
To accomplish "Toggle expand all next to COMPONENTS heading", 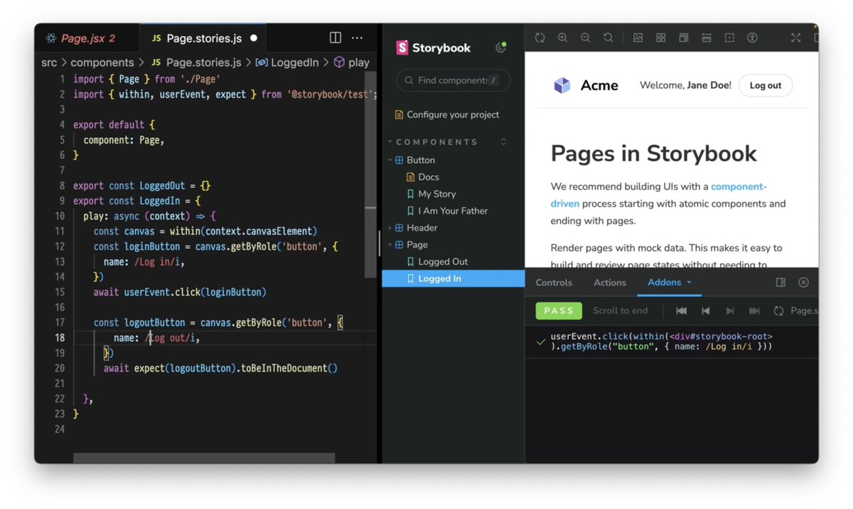I will 503,142.
